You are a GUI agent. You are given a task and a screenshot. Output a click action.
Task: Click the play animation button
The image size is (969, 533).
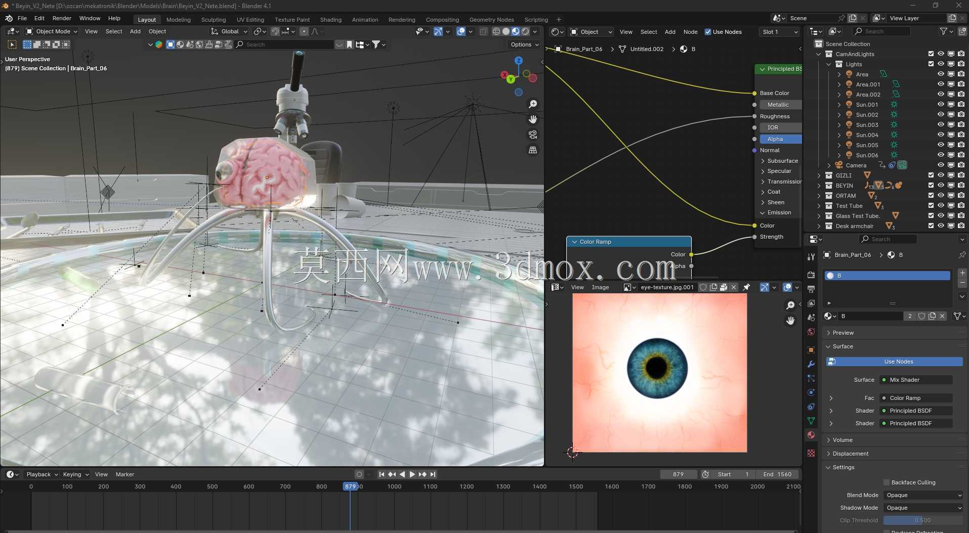pos(412,474)
